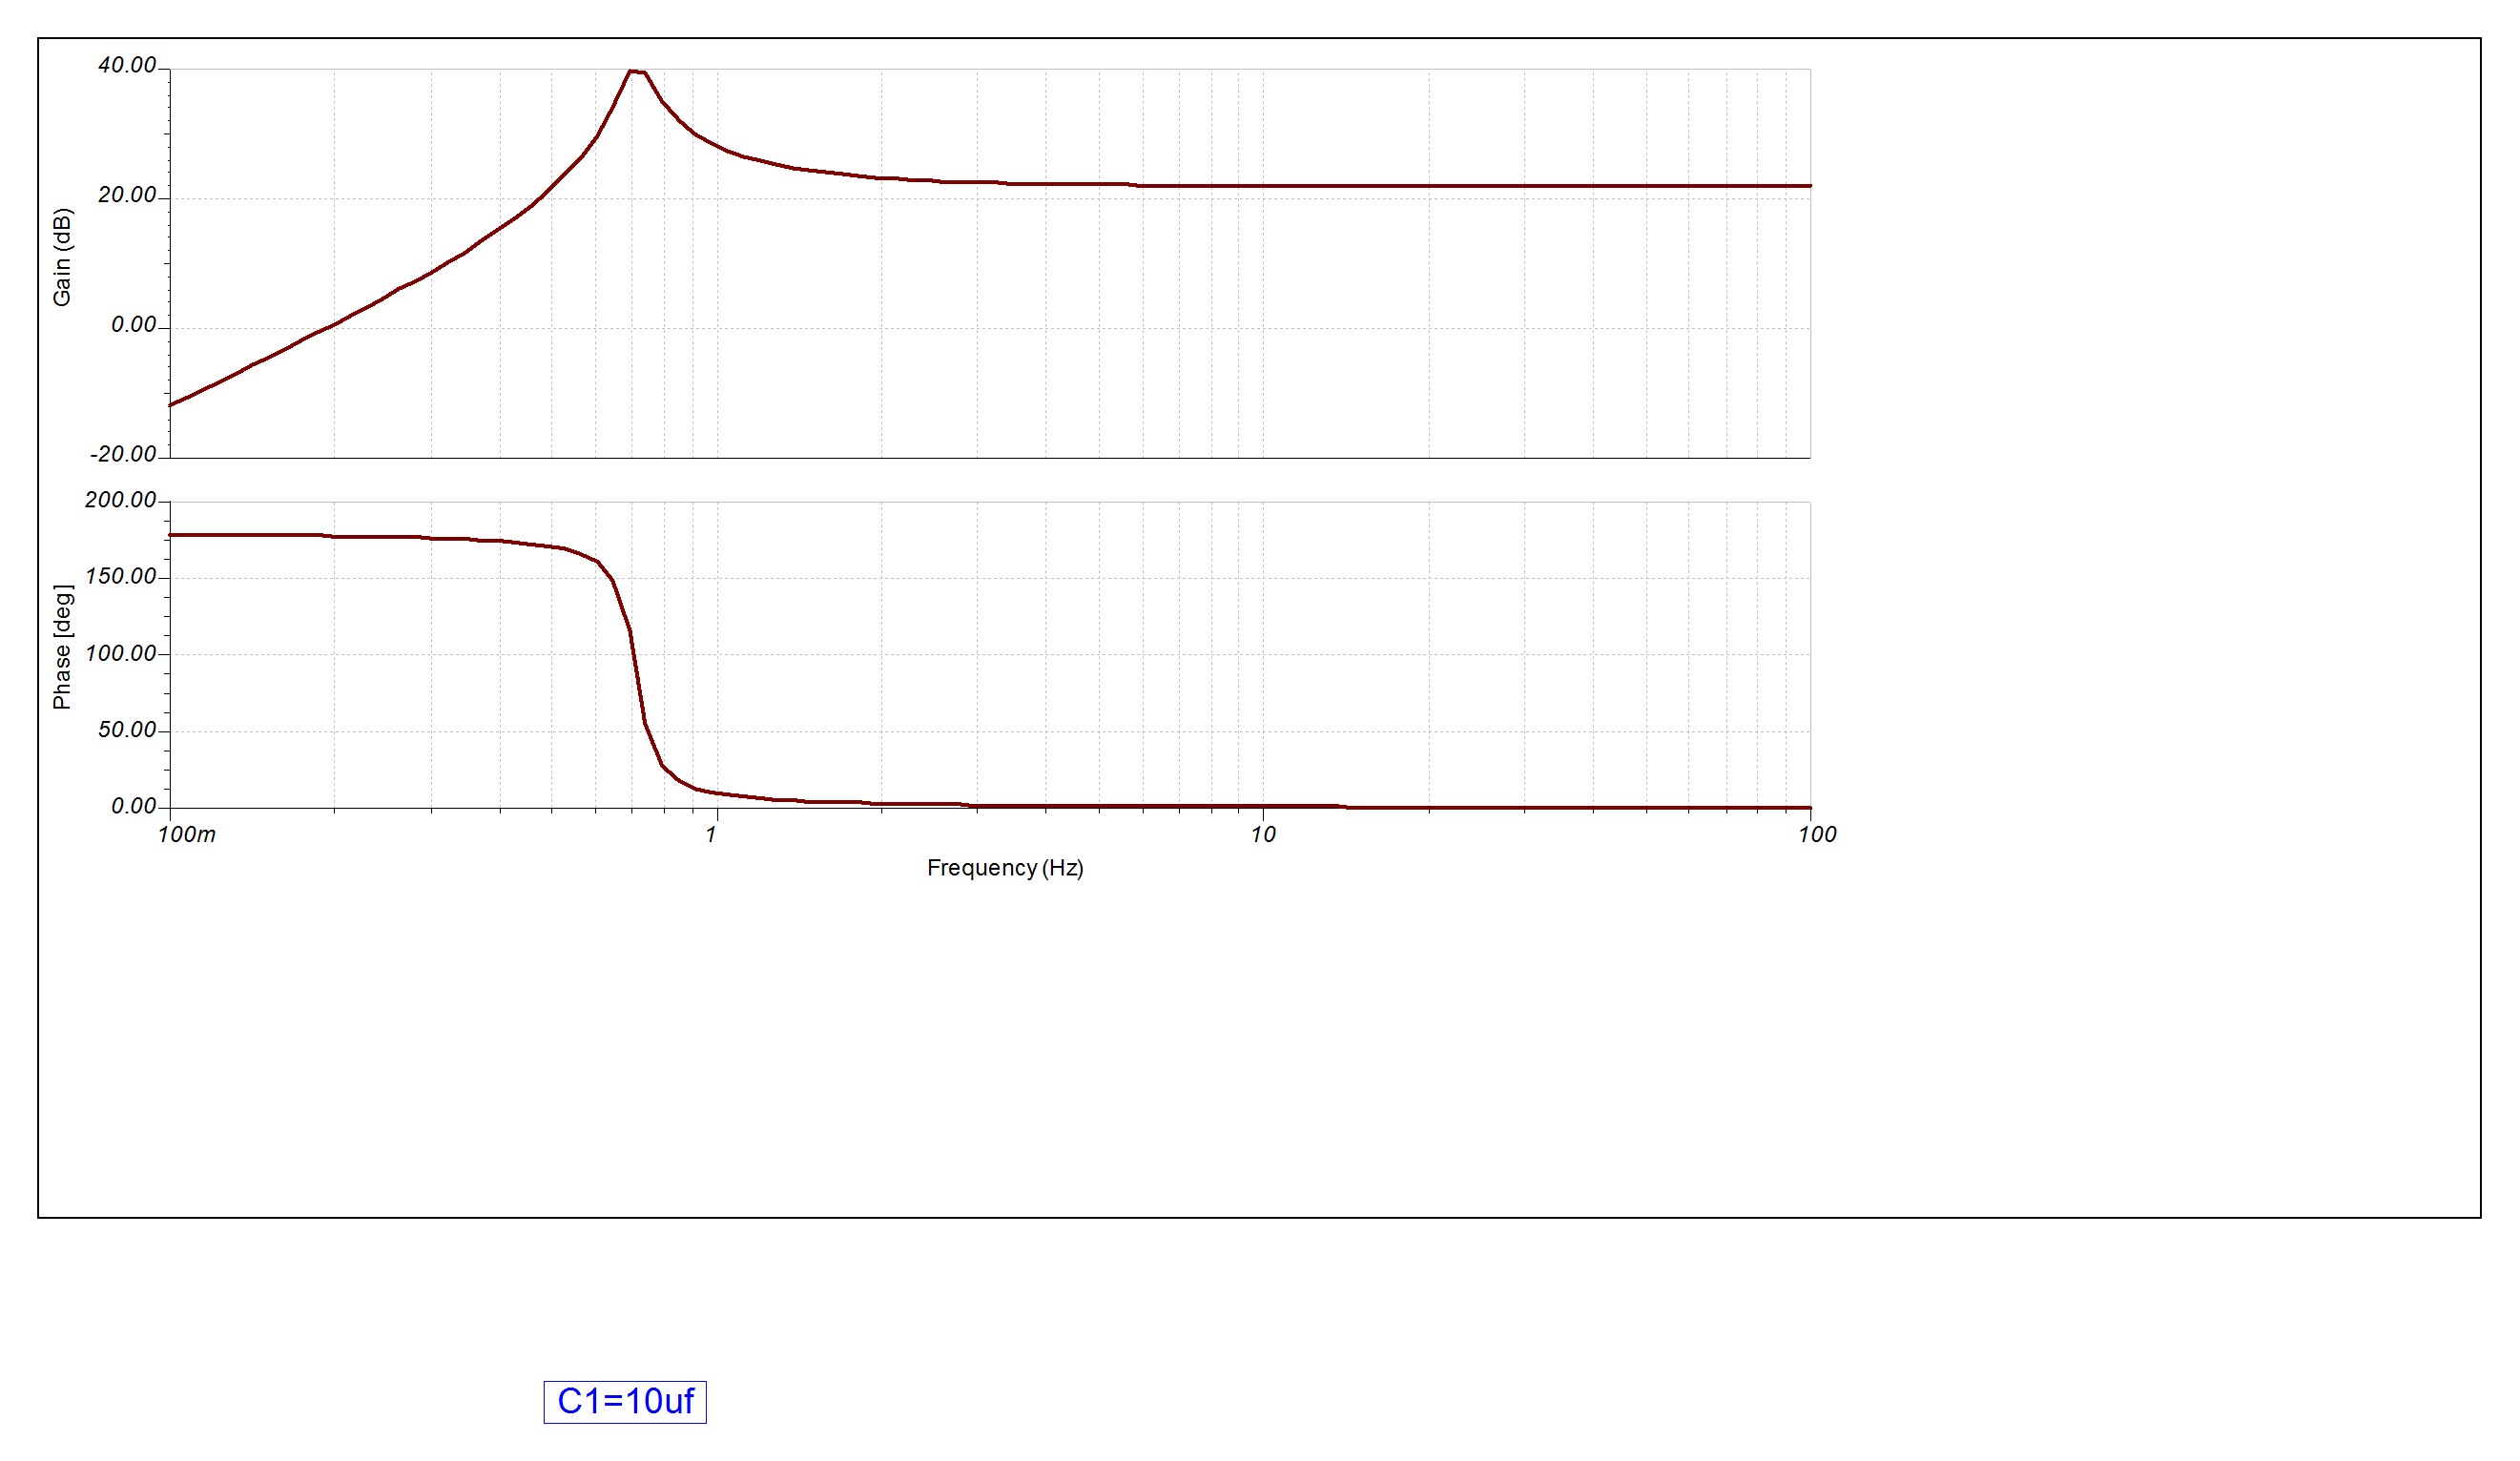Click the 10 frequency tick label
The height and width of the screenshot is (1461, 2520).
point(1263,835)
